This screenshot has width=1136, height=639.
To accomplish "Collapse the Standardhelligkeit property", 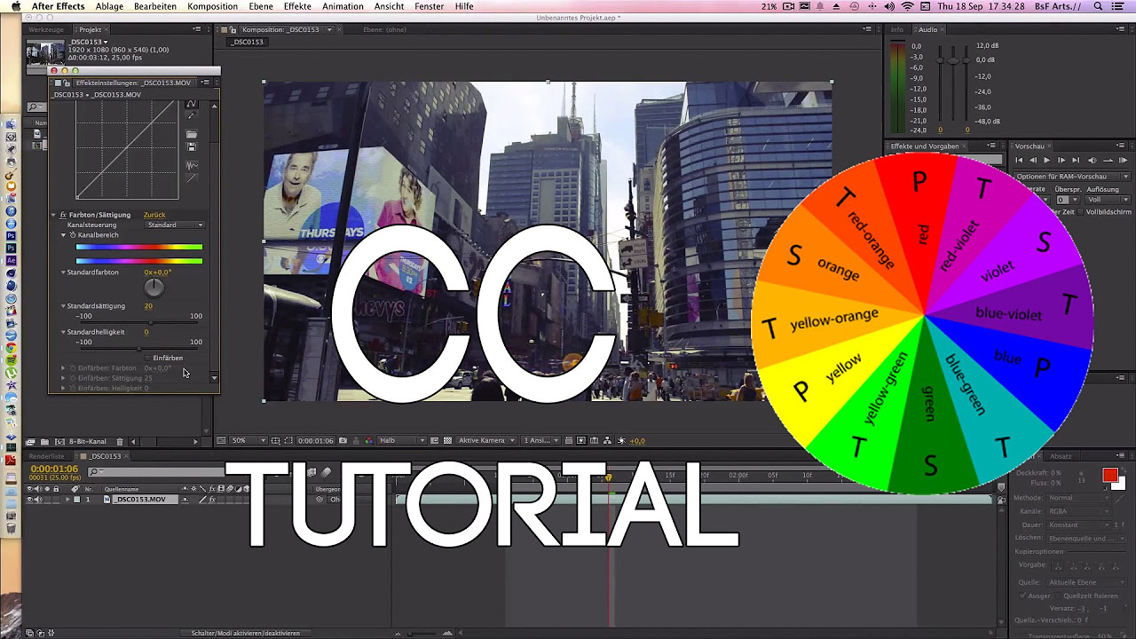I will pyautogui.click(x=63, y=332).
